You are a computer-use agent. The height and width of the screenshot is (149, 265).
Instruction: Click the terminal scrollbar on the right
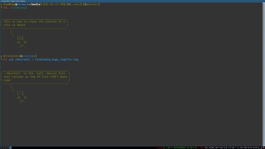click(x=264, y=74)
